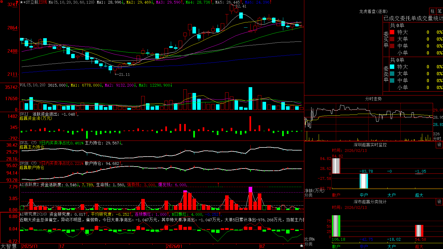Click the 龙虎看盘(逐单) panel title
Viewport: 443px width, 249px height.
(373, 11)
